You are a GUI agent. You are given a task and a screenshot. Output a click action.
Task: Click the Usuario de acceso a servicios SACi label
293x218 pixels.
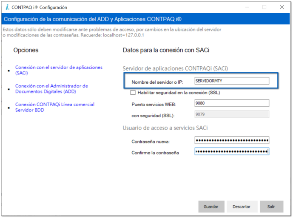pyautogui.click(x=165, y=128)
